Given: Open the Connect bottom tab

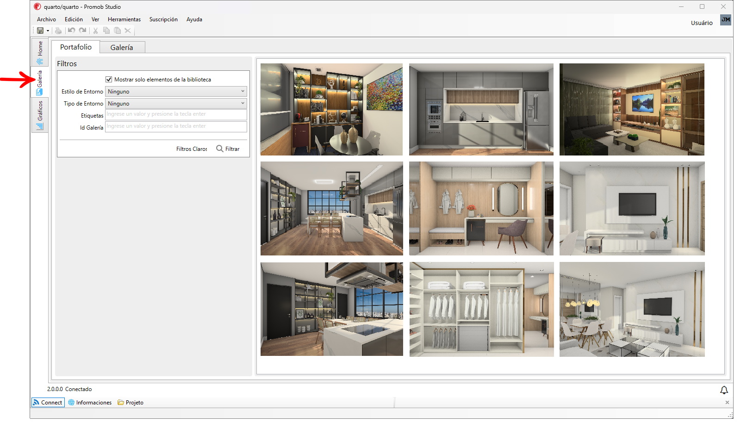Looking at the screenshot, I should pos(48,403).
